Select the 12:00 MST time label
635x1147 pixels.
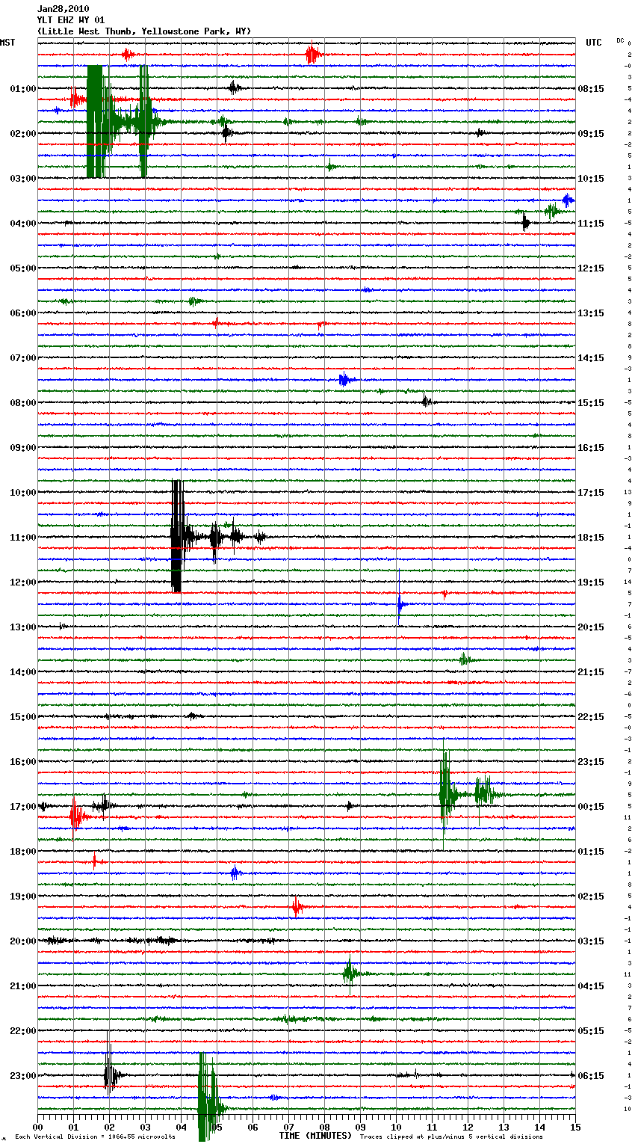point(23,582)
